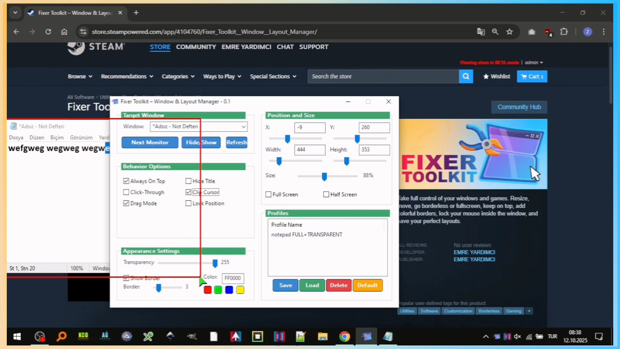Viewport: 620px width, 349px height.
Task: Bookmark this page using the star icon
Action: click(x=510, y=32)
